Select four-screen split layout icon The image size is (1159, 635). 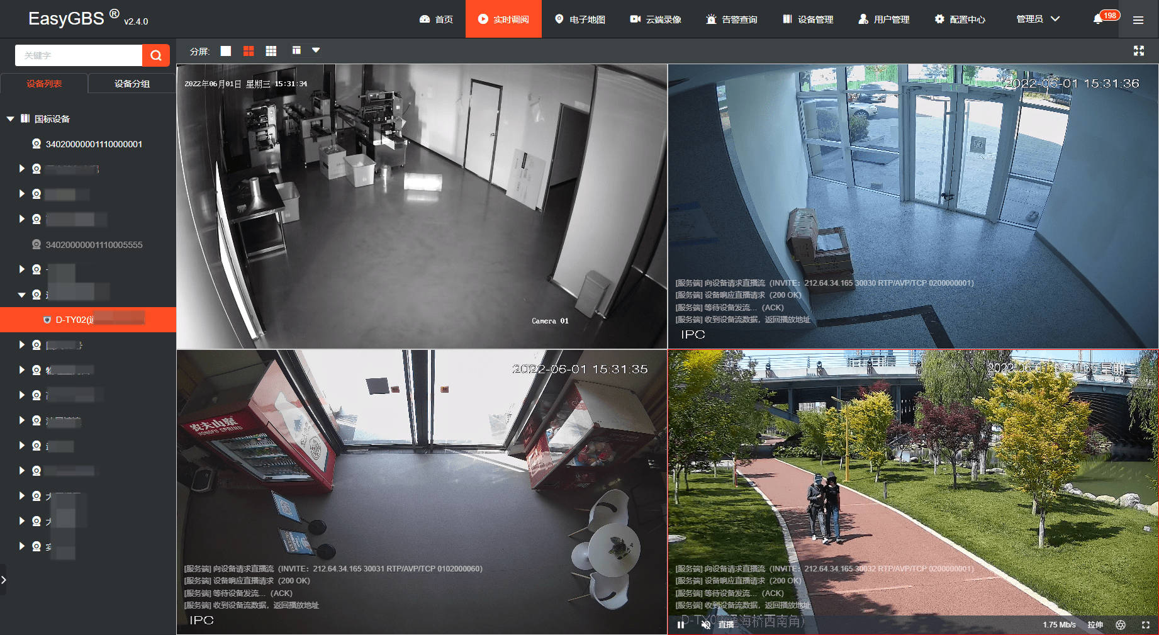[249, 51]
